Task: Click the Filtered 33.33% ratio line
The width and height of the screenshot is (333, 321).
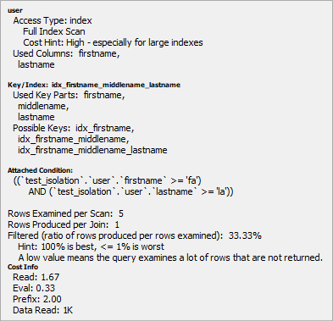Action: (x=135, y=235)
